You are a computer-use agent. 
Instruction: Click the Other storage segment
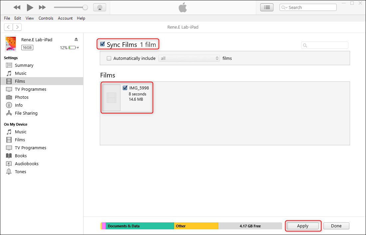point(196,226)
